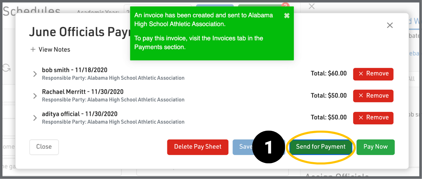Select the bob smith - 11/18/2020 entry
The width and height of the screenshot is (422, 179).
click(75, 70)
